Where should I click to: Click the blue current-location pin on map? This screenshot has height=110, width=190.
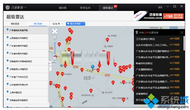pos(93,67)
